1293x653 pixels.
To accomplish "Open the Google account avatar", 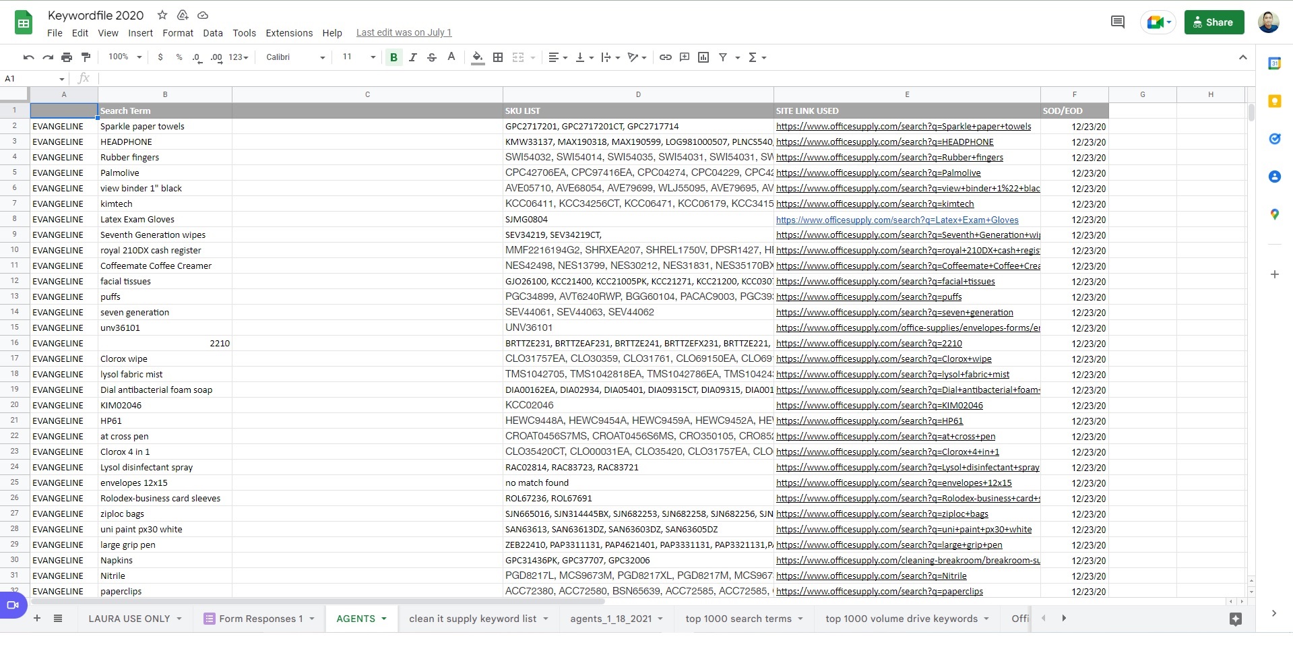I will (1269, 22).
